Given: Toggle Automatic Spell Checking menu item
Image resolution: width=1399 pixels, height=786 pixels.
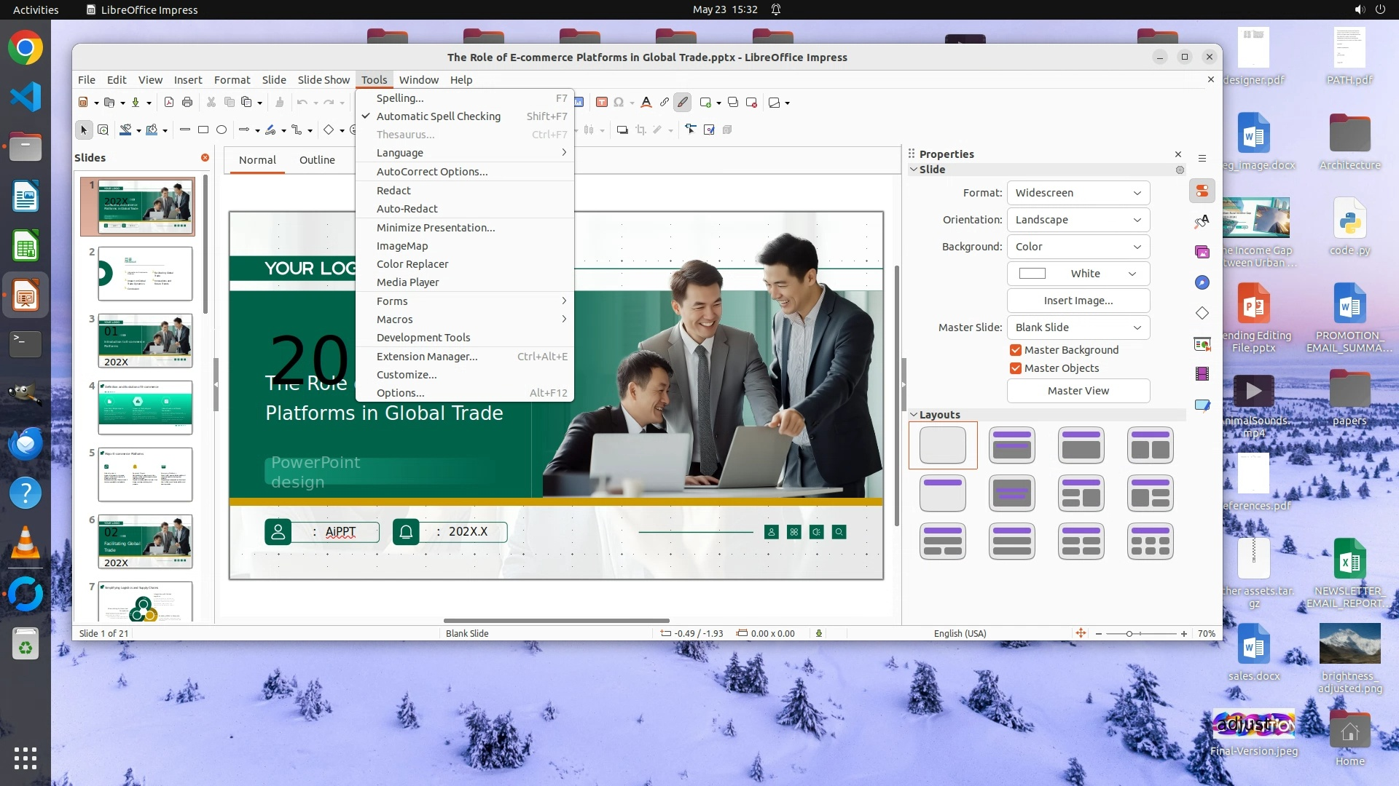Looking at the screenshot, I should point(438,116).
